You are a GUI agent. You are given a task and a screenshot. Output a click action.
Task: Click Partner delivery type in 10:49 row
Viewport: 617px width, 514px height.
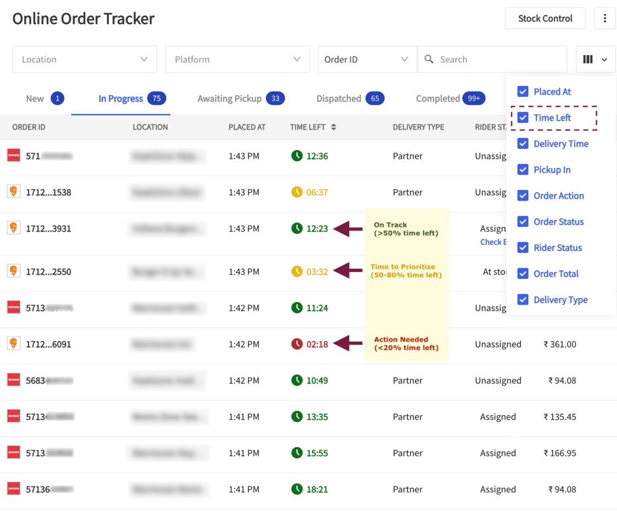[408, 381]
